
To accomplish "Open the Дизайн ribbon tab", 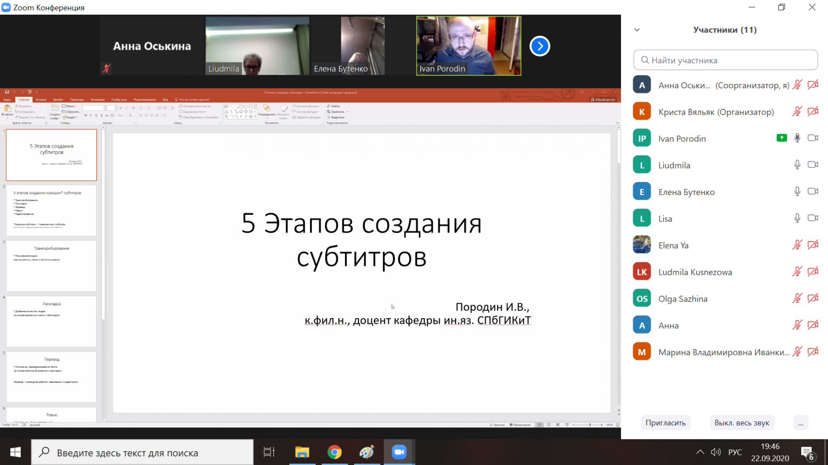I will [x=58, y=100].
